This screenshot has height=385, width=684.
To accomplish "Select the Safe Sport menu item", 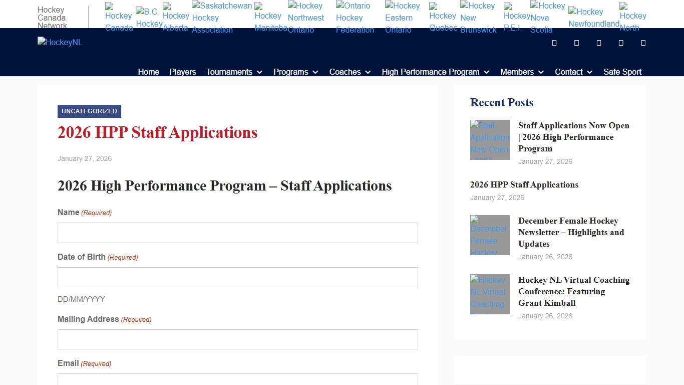I will tap(622, 72).
